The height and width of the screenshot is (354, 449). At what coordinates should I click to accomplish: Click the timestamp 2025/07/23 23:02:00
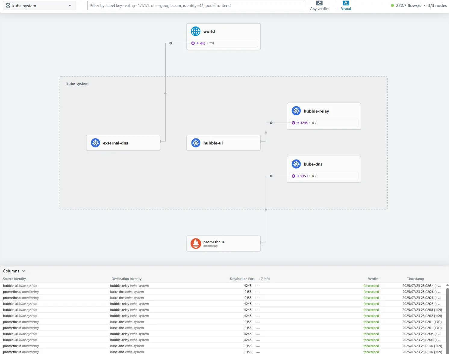pyautogui.click(x=422, y=340)
